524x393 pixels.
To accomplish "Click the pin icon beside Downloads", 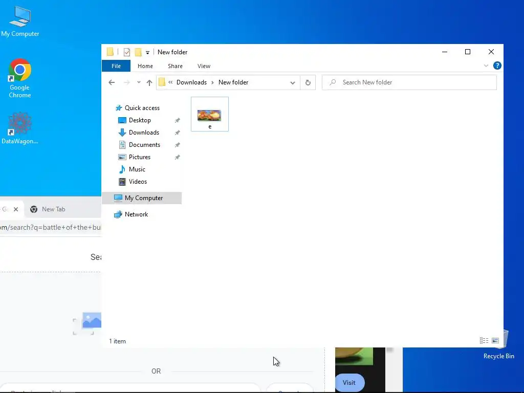I will [x=178, y=133].
